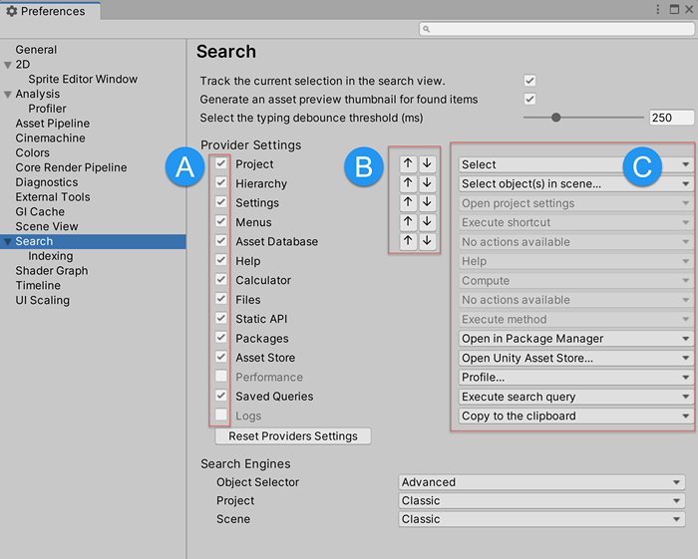The width and height of the screenshot is (698, 559).
Task: Uncheck track current selection option
Action: tap(529, 81)
